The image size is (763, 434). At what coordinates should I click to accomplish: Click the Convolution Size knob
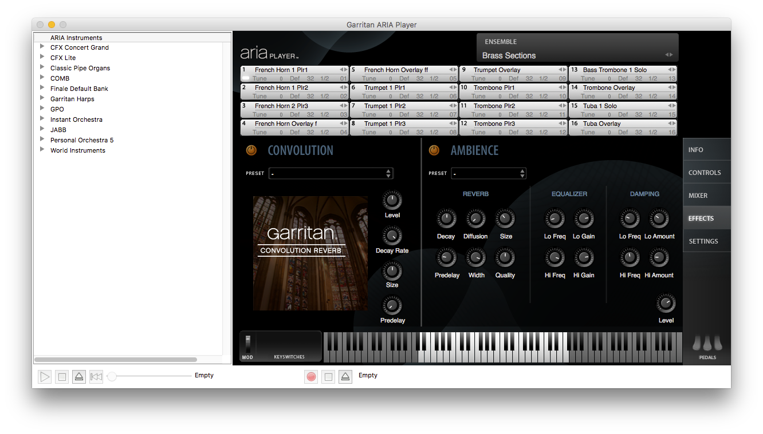coord(392,270)
